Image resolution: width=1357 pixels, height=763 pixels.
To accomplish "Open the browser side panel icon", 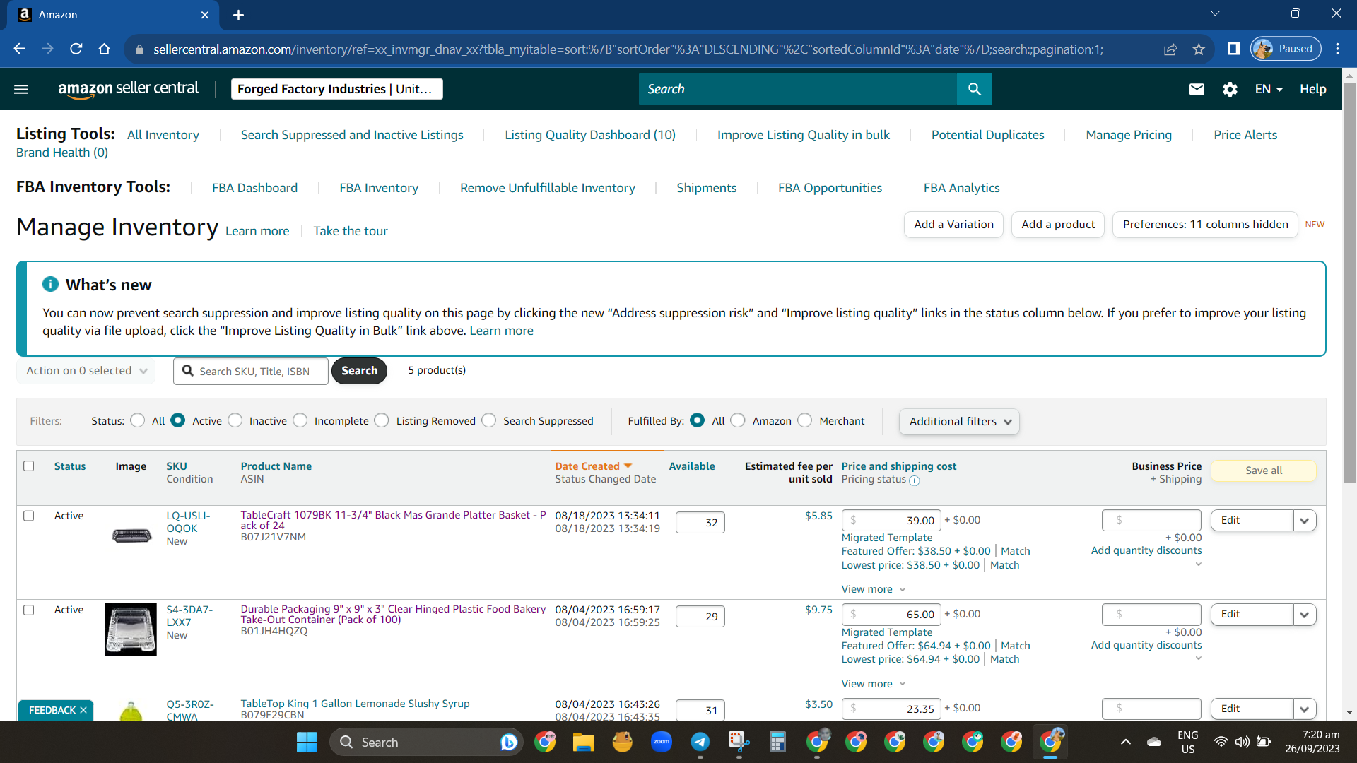I will (1234, 49).
